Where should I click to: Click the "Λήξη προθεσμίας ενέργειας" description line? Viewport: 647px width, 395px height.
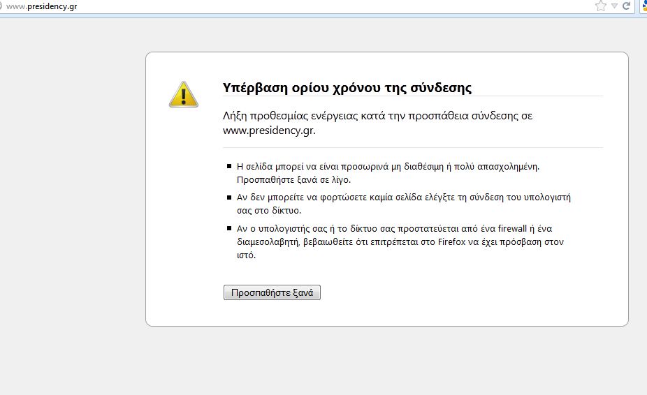pyautogui.click(x=377, y=116)
